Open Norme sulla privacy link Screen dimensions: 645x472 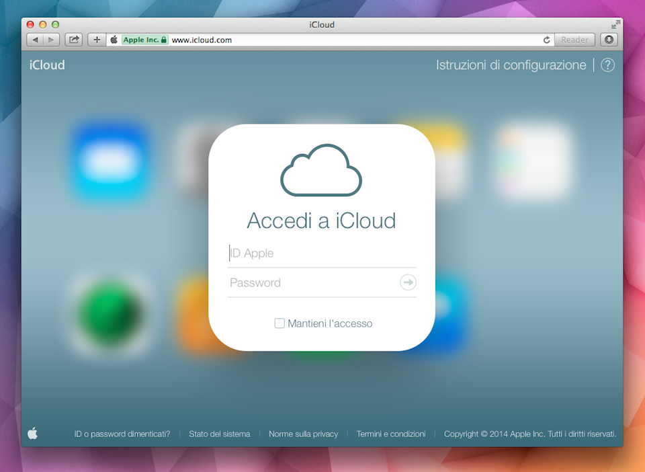[x=303, y=434]
